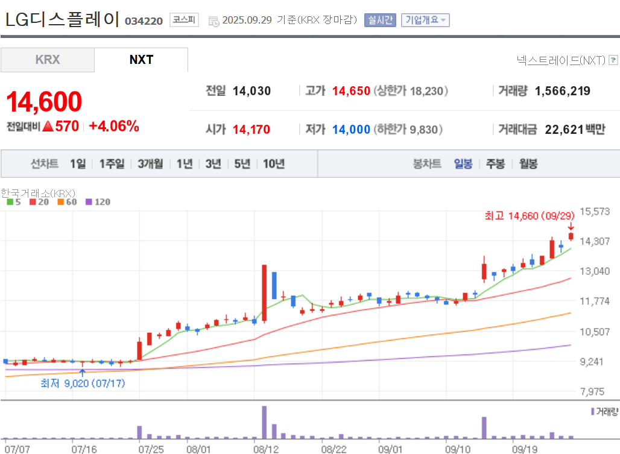
Task: Click the 넥스트레이드(NXT) label
Action: click(x=561, y=60)
